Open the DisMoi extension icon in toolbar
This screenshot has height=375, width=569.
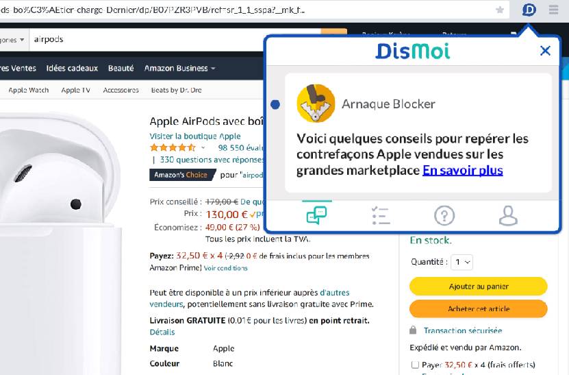tap(529, 10)
